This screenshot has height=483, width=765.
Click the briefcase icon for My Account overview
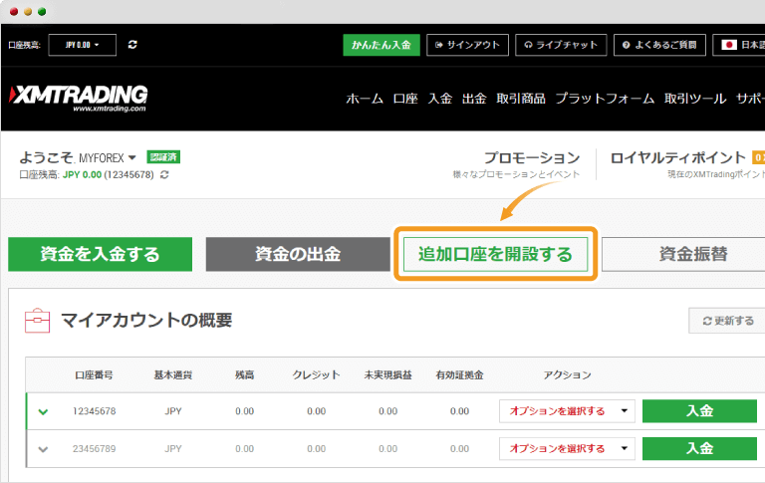37,321
